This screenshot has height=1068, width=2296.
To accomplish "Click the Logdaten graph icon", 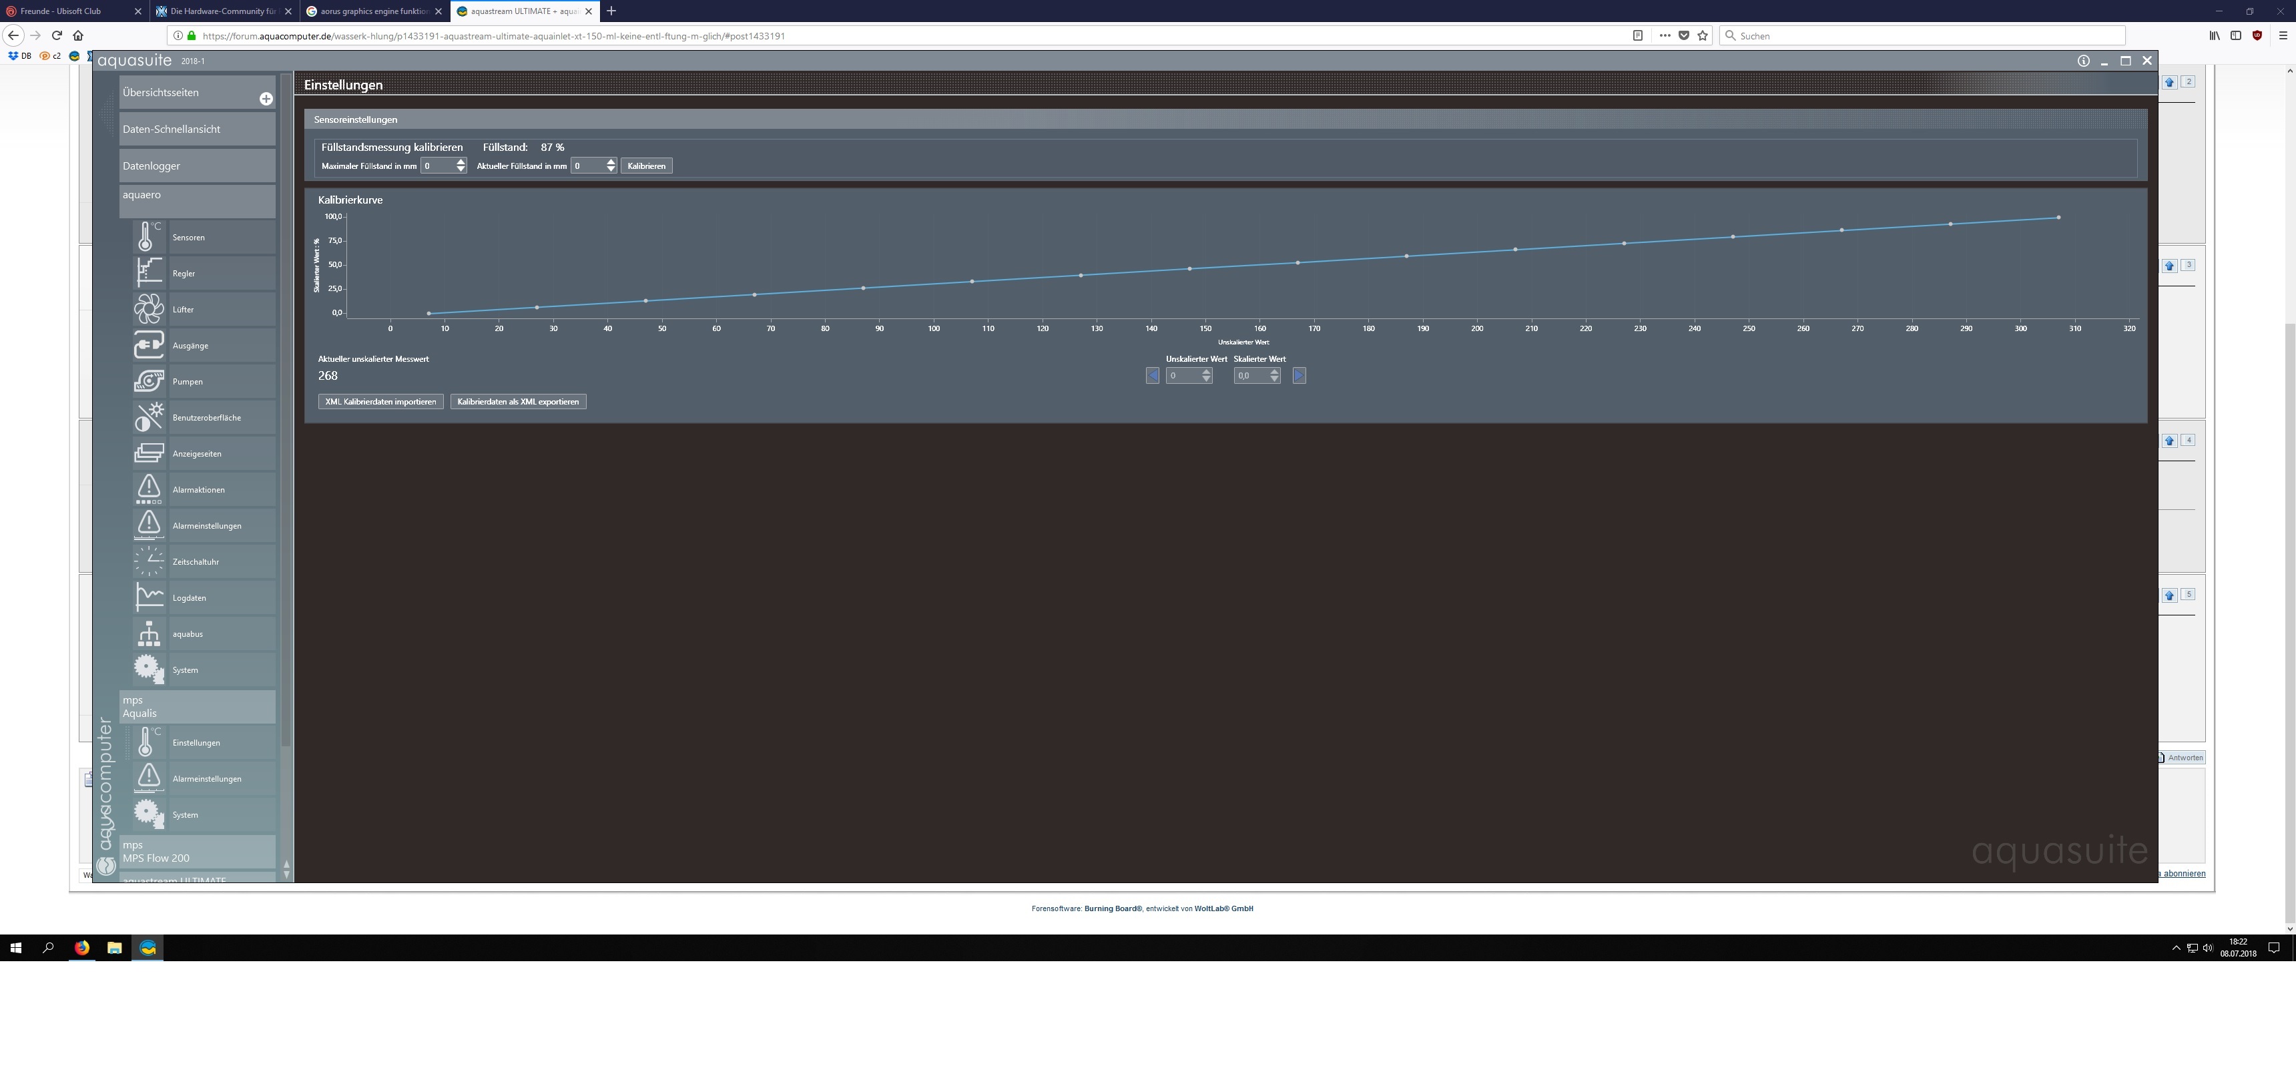I will tap(148, 597).
